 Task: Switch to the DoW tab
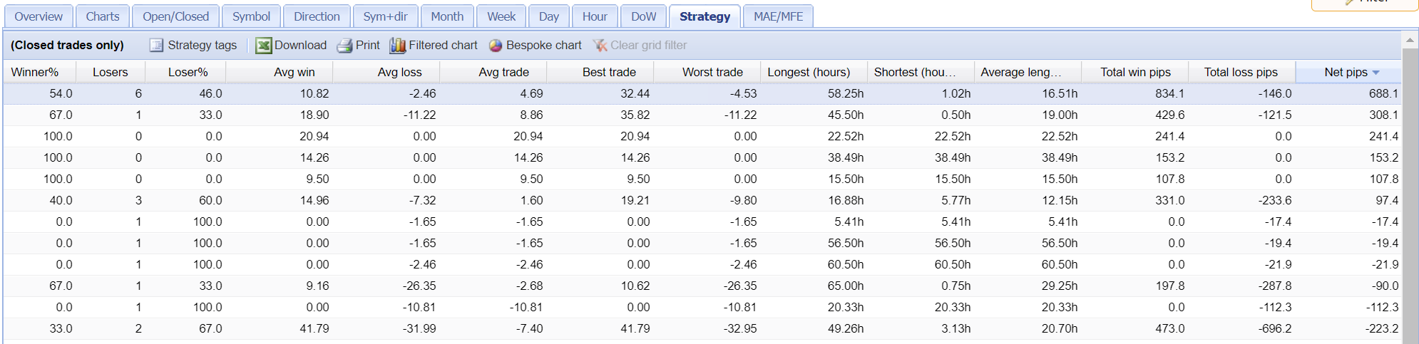coord(643,16)
